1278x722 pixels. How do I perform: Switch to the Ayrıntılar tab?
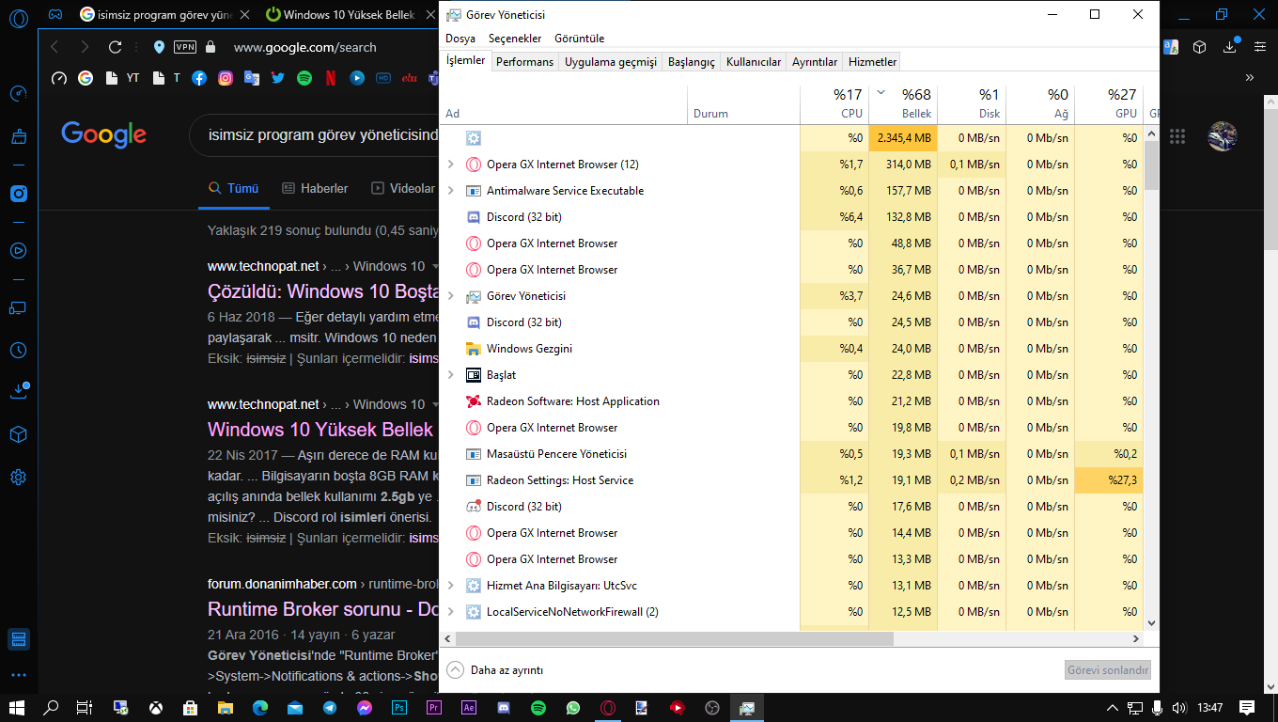tap(815, 62)
